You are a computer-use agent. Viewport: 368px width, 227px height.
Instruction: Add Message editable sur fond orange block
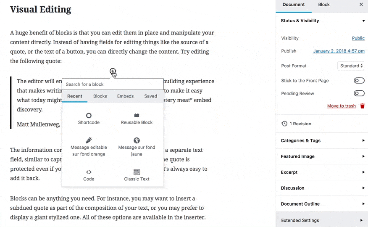pos(89,147)
